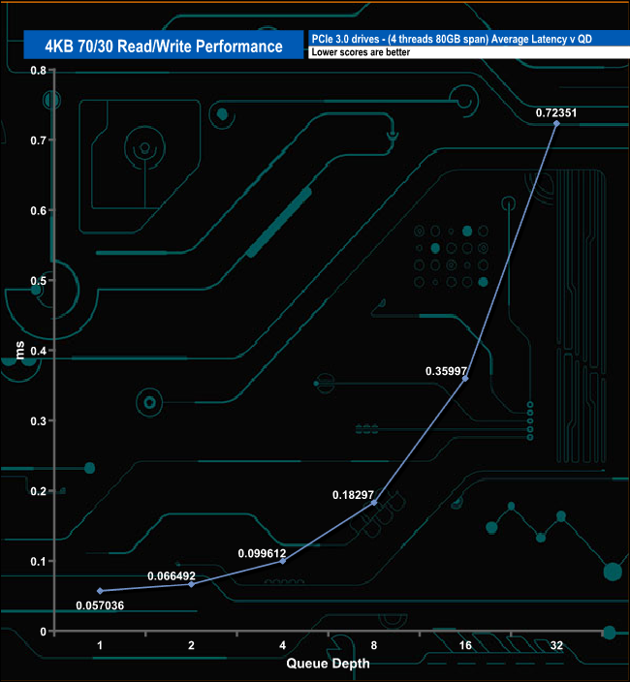Screen dimensions: 630x682
Task: Click the x-axis tick label 2
Action: coord(191,645)
